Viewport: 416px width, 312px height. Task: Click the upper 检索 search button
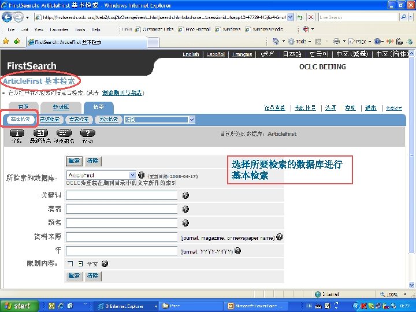74,161
